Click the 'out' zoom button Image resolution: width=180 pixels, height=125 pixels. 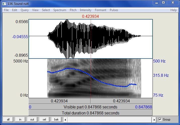click(32, 119)
